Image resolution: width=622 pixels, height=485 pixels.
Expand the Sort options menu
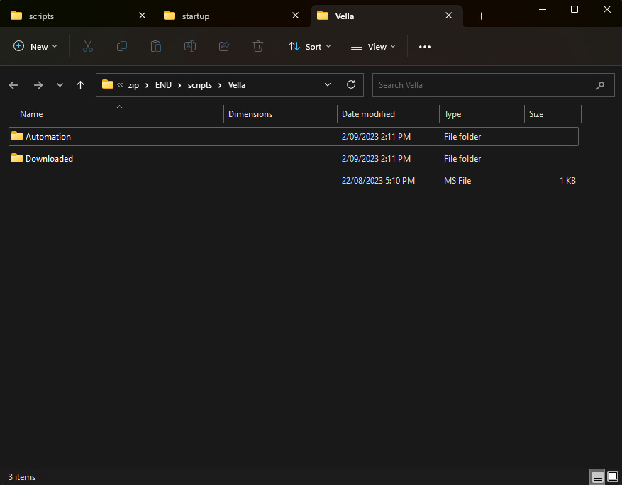[310, 46]
